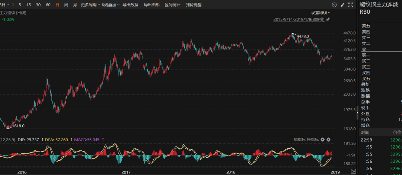Select the 22:59 trade row
The image size is (402, 175).
380,140
